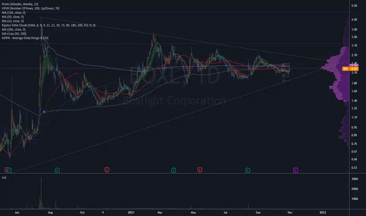This screenshot has height=216, width=366.
Task: Click the Aug time axis label
Action: (50, 212)
